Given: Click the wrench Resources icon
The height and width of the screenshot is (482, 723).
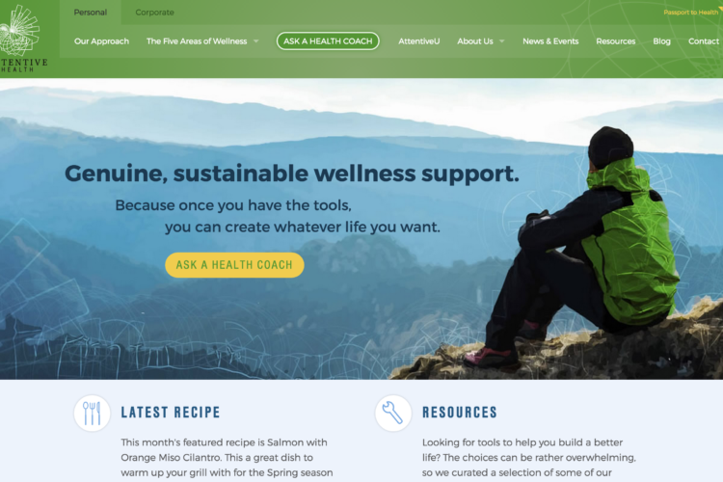Looking at the screenshot, I should pos(393,413).
